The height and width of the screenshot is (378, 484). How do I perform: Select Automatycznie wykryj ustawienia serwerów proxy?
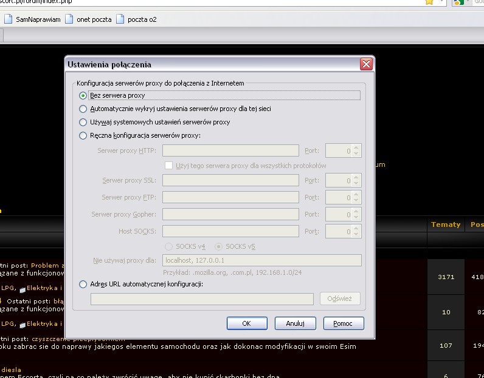(83, 109)
